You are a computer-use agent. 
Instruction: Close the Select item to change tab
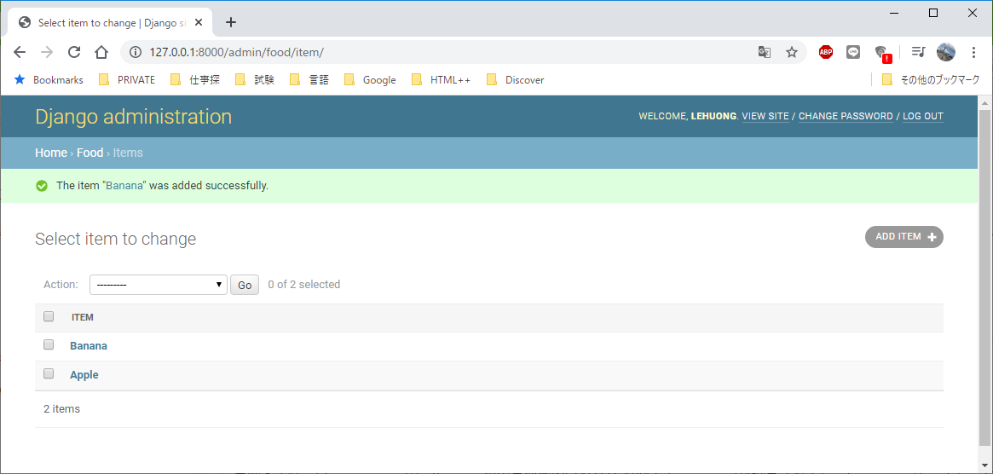(x=199, y=22)
